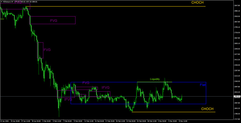Select the blue Flat label
The image size is (241, 123).
pyautogui.click(x=203, y=85)
